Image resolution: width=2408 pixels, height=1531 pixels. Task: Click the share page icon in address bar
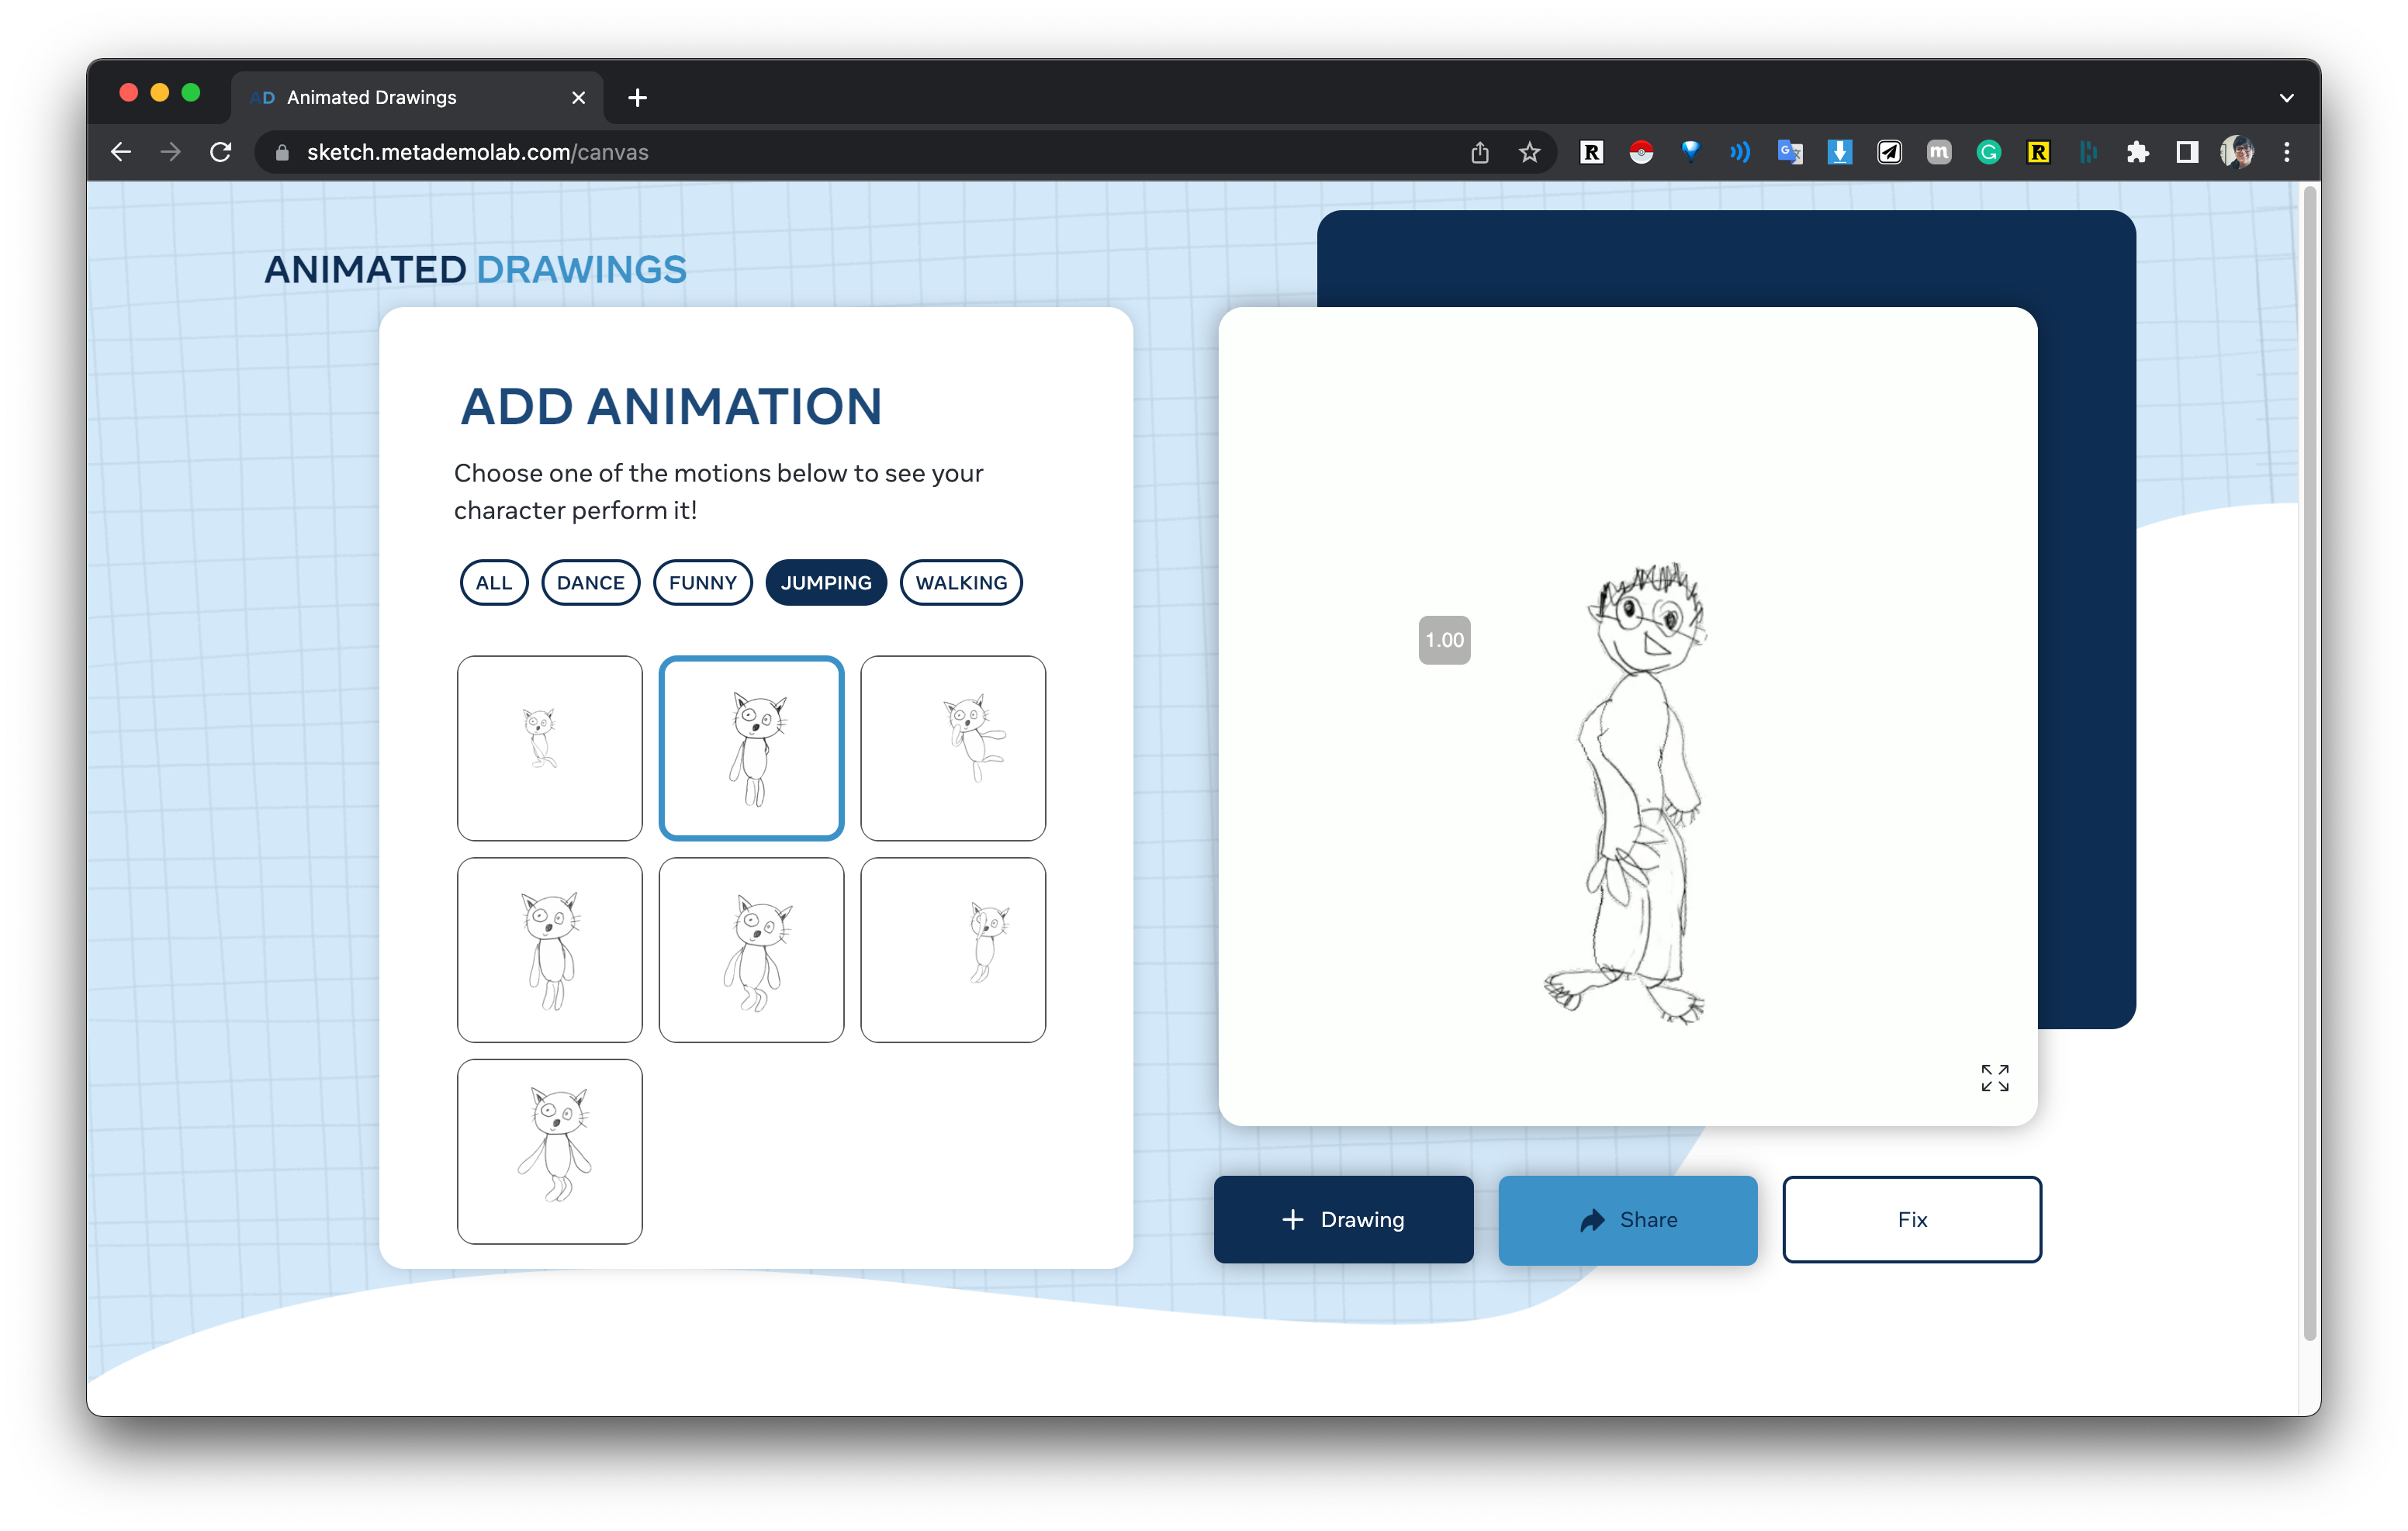point(1479,152)
